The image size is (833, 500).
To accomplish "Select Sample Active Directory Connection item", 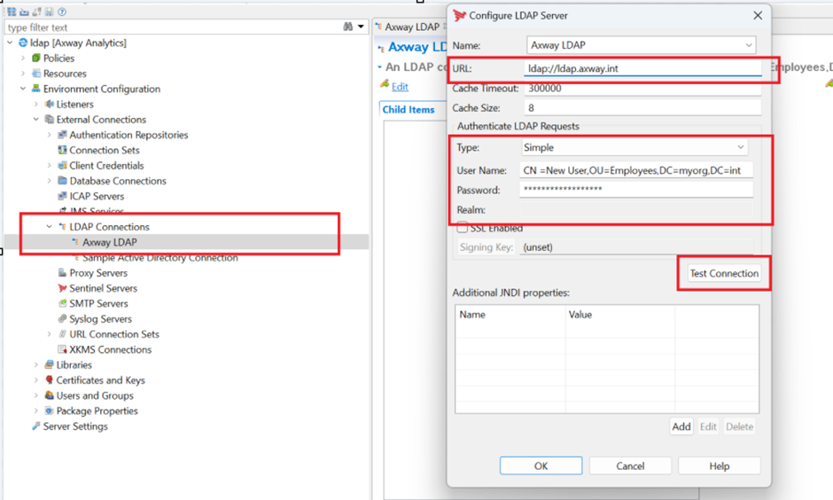I will point(160,258).
